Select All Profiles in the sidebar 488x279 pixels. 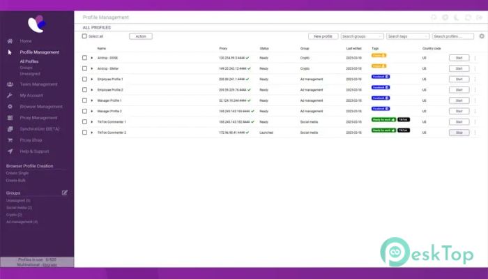coord(29,61)
